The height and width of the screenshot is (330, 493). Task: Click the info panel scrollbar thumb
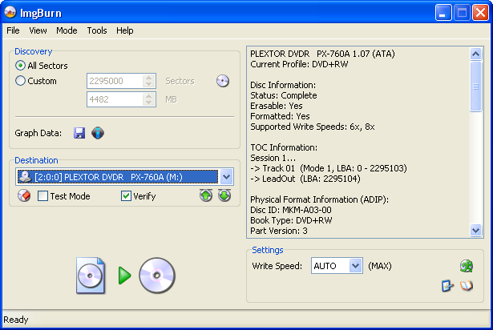pos(475,87)
